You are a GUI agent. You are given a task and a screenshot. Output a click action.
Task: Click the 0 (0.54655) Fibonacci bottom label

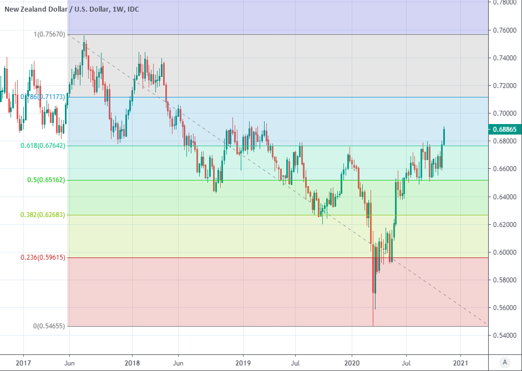pos(49,327)
